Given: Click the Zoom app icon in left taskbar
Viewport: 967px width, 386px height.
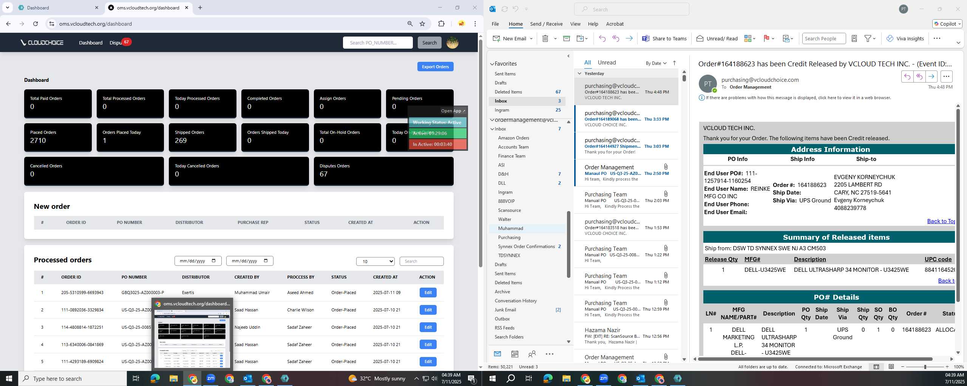Looking at the screenshot, I should pyautogui.click(x=211, y=378).
